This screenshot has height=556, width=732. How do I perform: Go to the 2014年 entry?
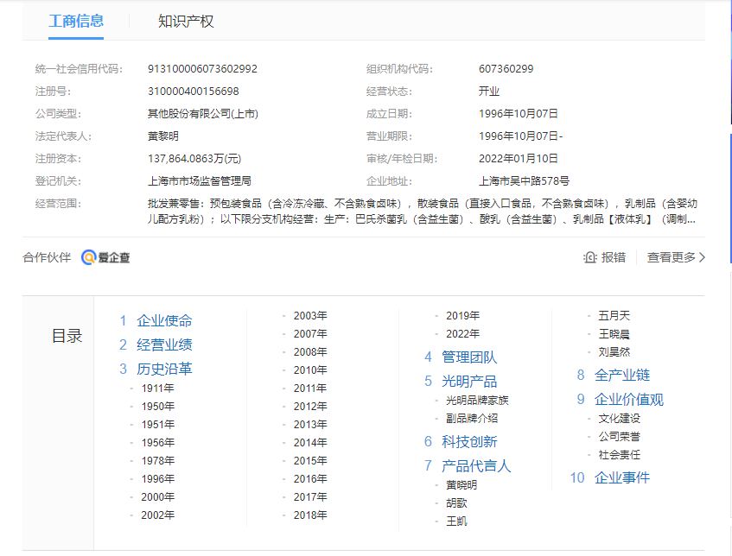tap(310, 443)
